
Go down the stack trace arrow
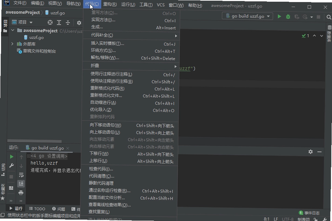[x=21, y=166]
